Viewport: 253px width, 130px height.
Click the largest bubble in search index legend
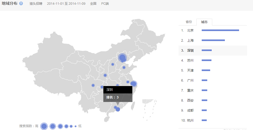pos(44,126)
